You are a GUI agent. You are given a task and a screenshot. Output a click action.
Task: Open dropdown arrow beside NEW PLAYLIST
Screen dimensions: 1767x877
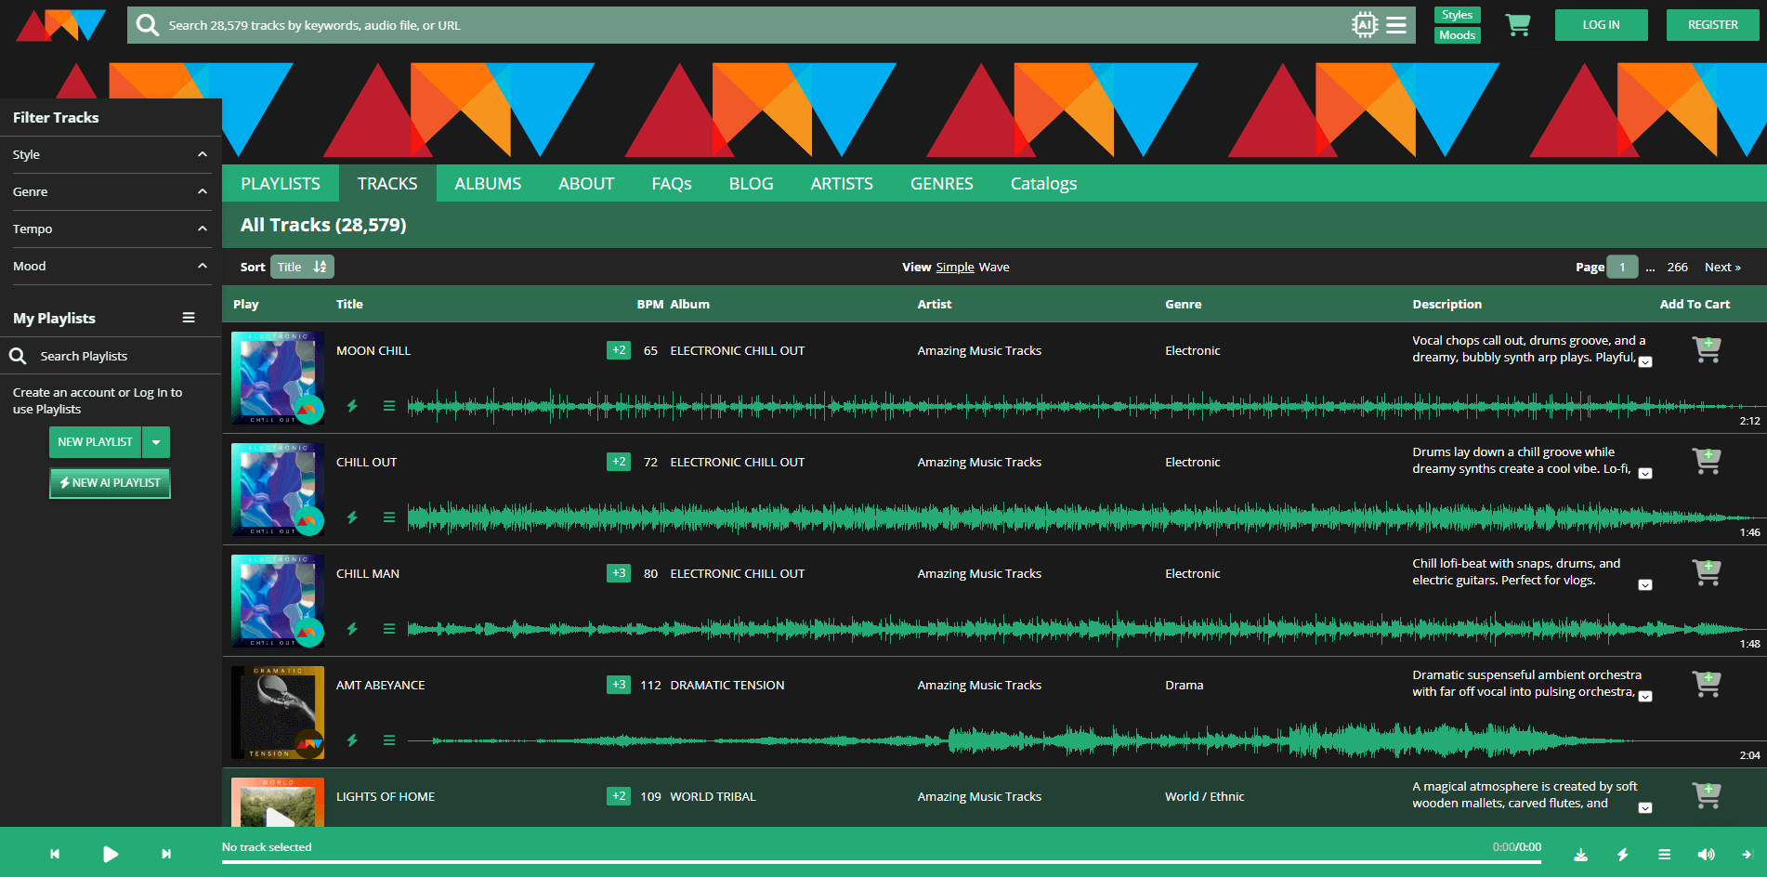tap(156, 442)
